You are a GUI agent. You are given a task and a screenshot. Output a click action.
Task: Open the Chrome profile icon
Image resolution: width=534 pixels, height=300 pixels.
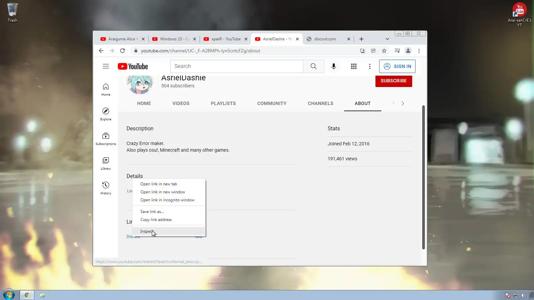[x=408, y=51]
